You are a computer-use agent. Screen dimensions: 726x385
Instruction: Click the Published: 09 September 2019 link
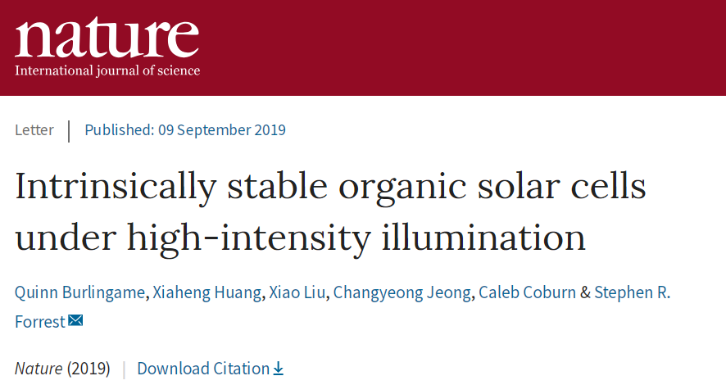[x=185, y=130]
